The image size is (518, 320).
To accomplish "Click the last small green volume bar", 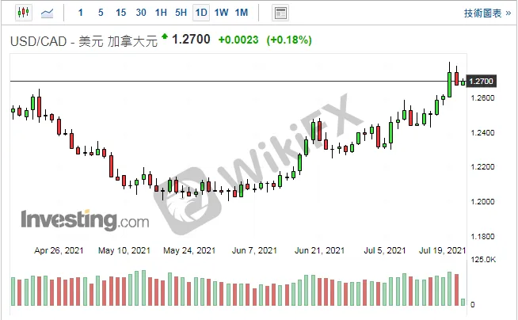I will pos(463,302).
